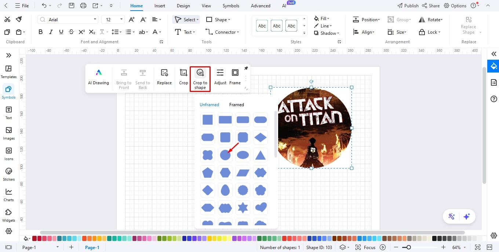499x252 pixels.
Task: Select the Crop tool
Action: 183,77
